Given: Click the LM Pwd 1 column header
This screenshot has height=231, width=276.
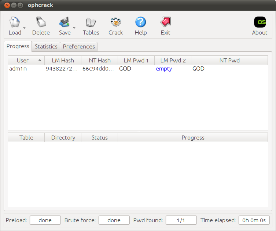Looking at the screenshot, I should [136, 61].
